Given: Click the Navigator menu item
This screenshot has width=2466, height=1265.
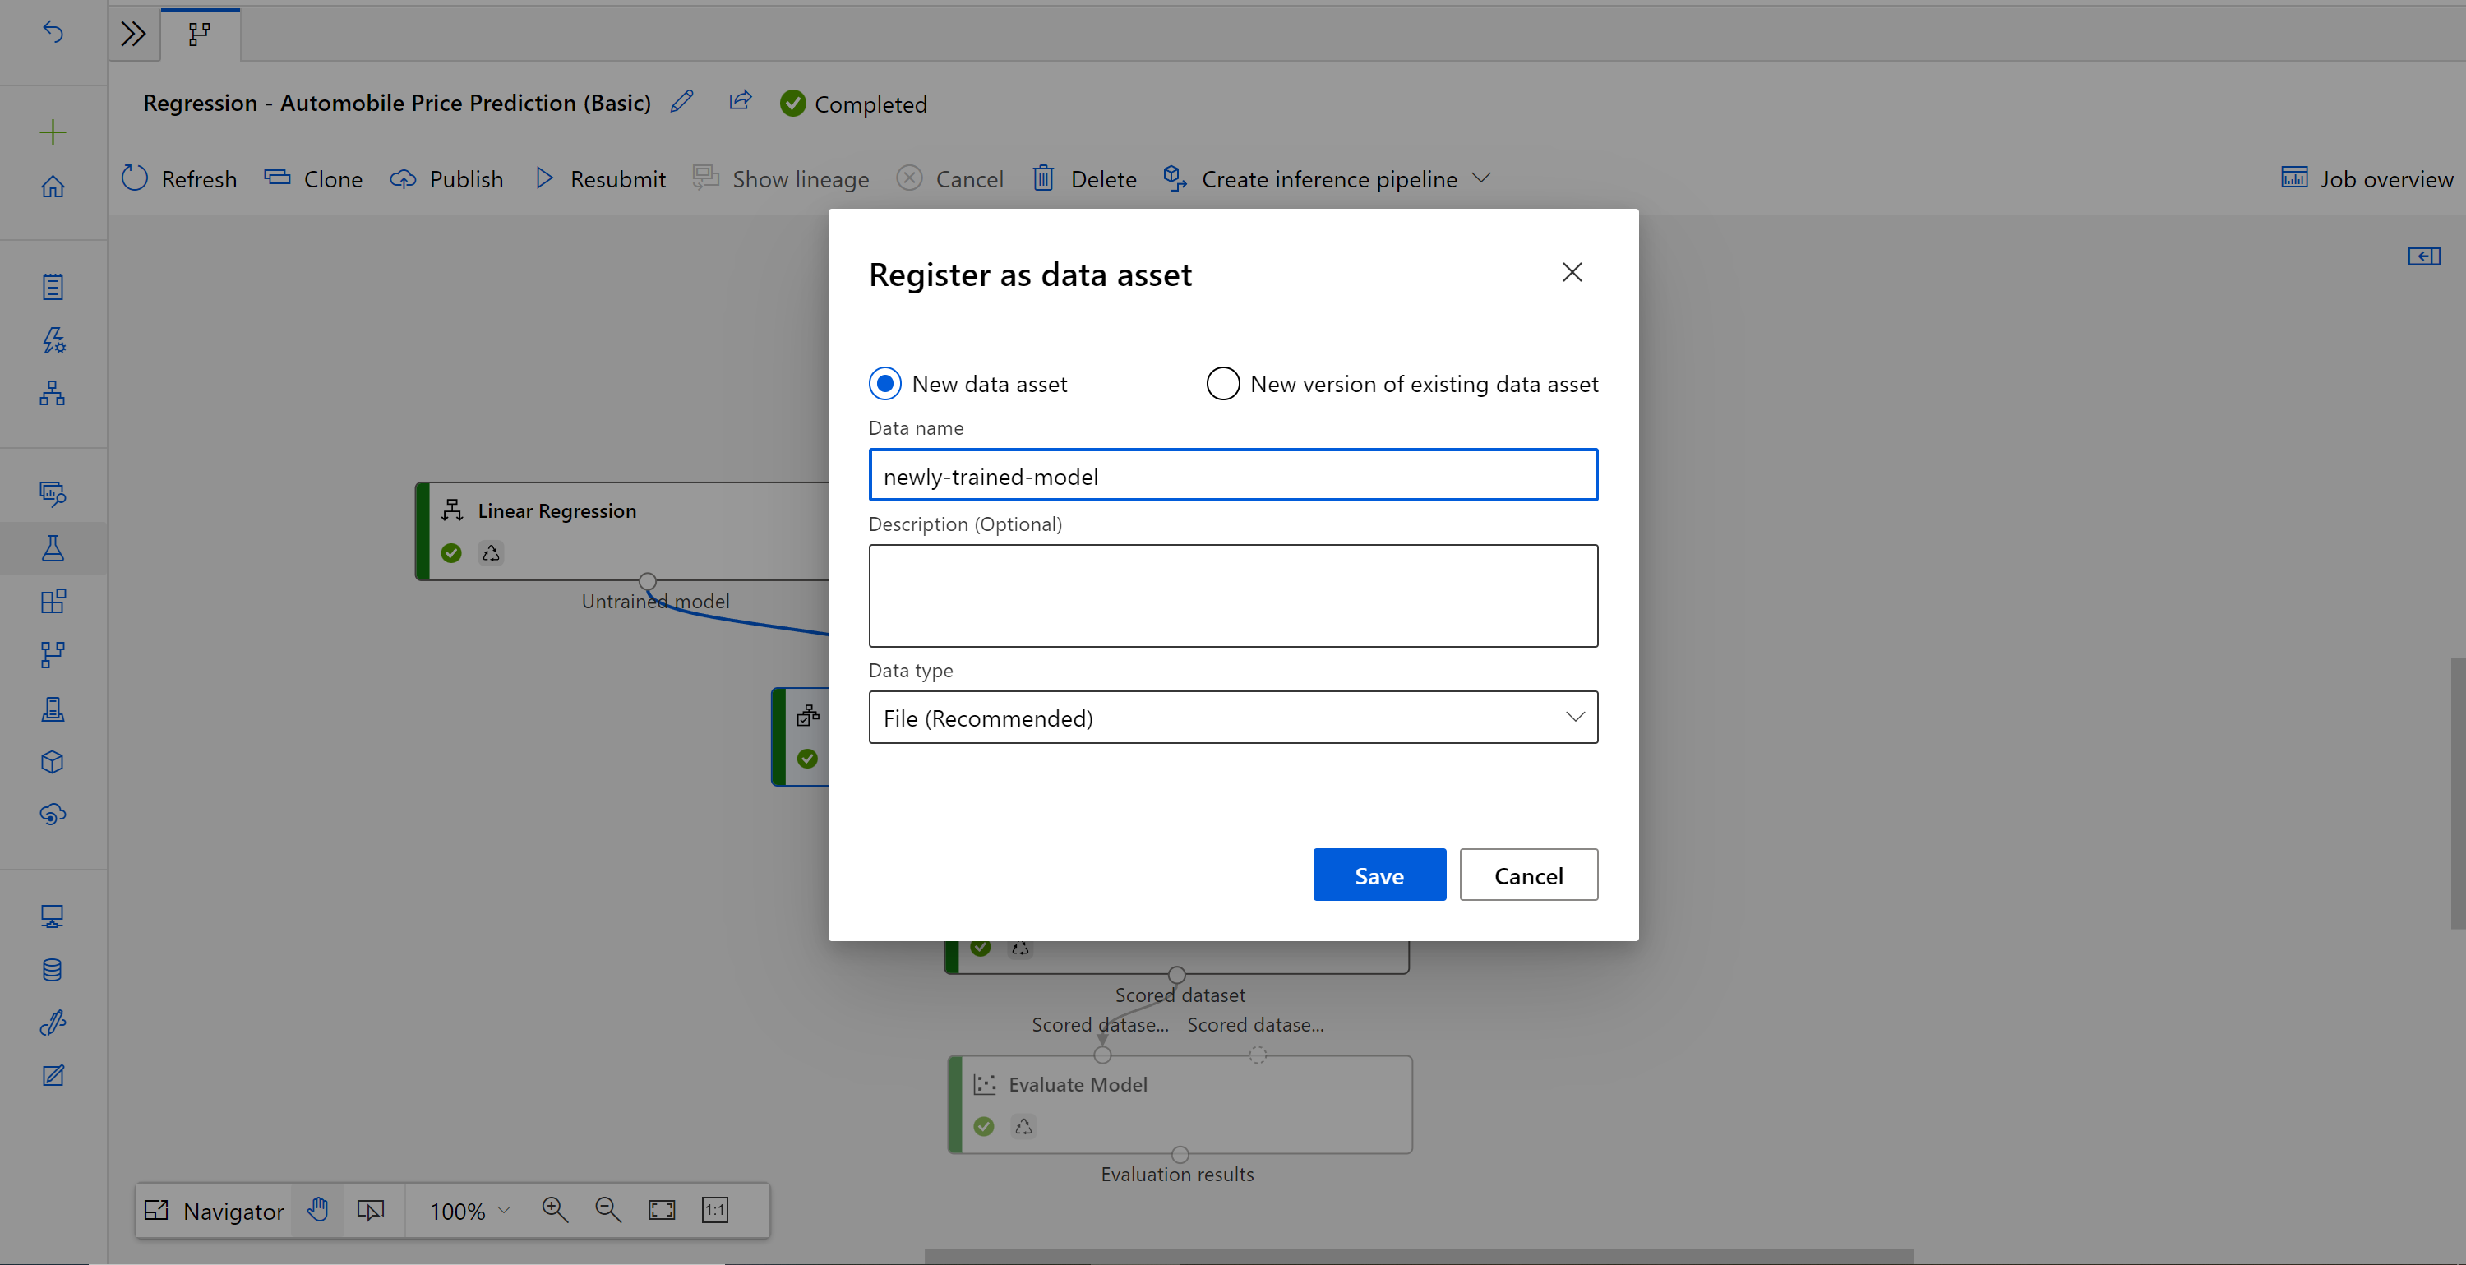Looking at the screenshot, I should (215, 1208).
